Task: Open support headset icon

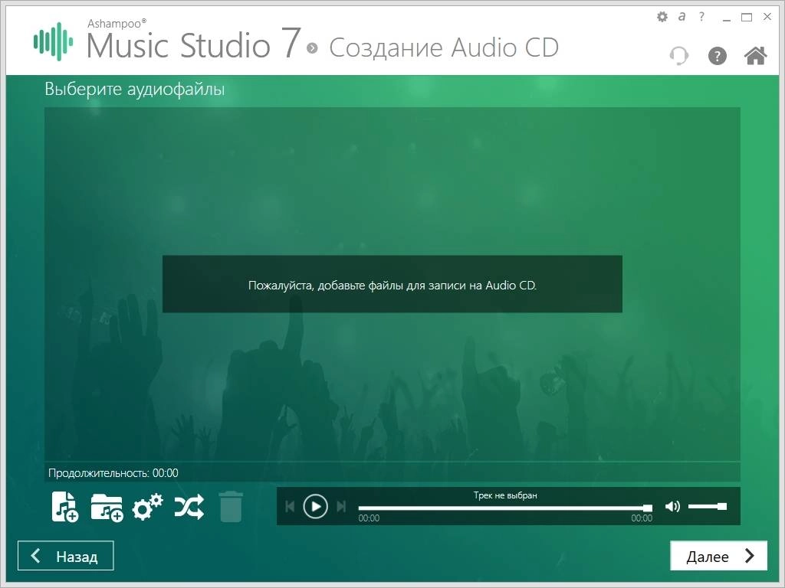Action: [679, 55]
